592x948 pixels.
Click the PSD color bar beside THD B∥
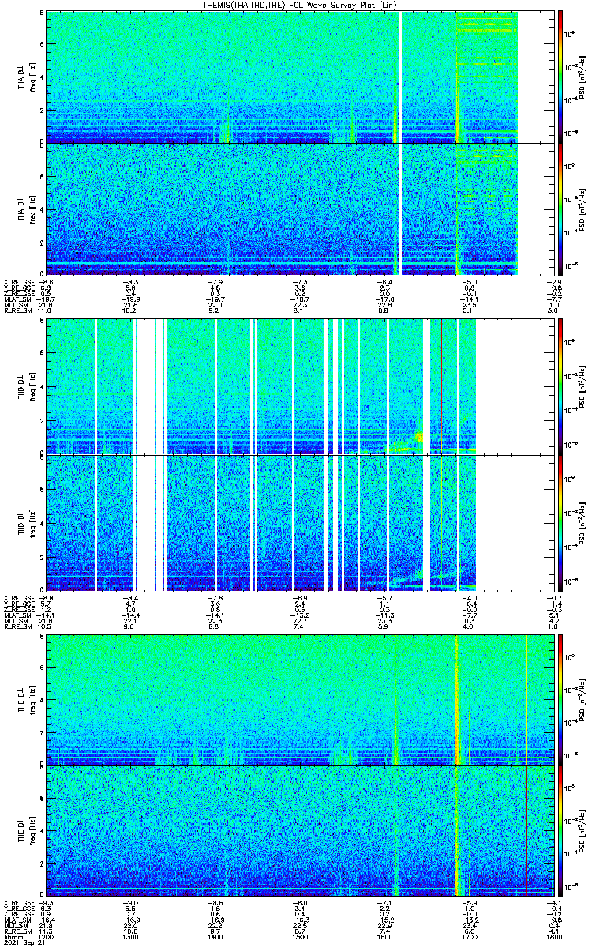point(560,521)
